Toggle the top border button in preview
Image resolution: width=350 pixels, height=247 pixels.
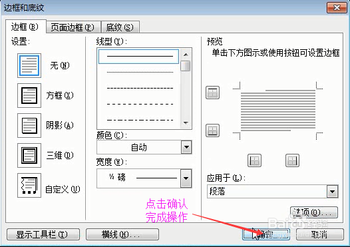point(212,93)
